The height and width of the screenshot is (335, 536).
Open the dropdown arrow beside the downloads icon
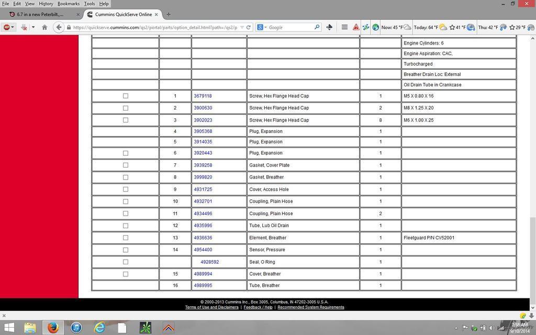(33, 27)
